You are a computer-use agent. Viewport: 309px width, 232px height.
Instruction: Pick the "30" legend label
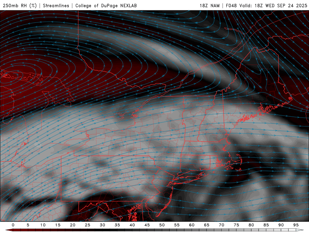coord(102,225)
